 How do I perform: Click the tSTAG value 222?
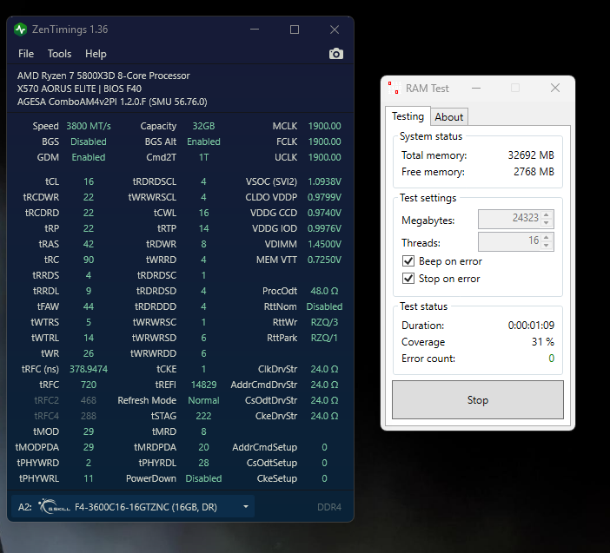(203, 416)
